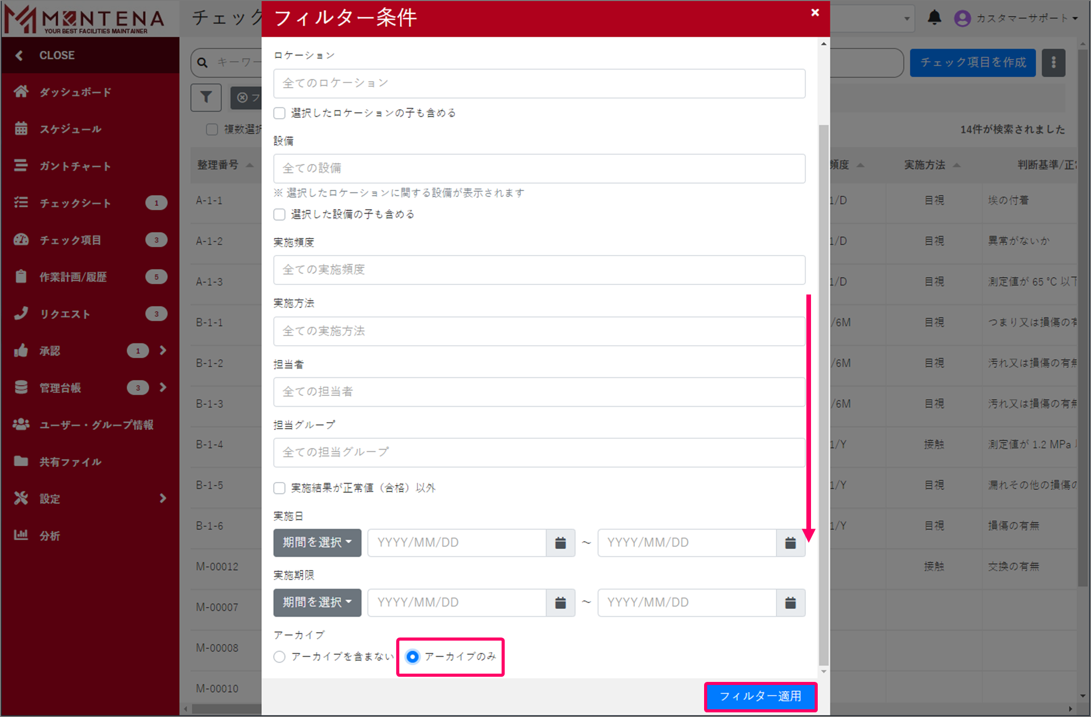This screenshot has height=717, width=1091.
Task: Open calendar picker for 実施日 start date
Action: (560, 543)
